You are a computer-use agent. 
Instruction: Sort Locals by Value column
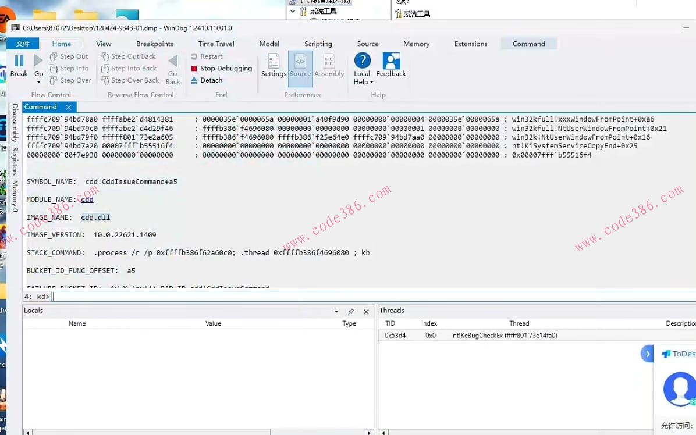[213, 324]
